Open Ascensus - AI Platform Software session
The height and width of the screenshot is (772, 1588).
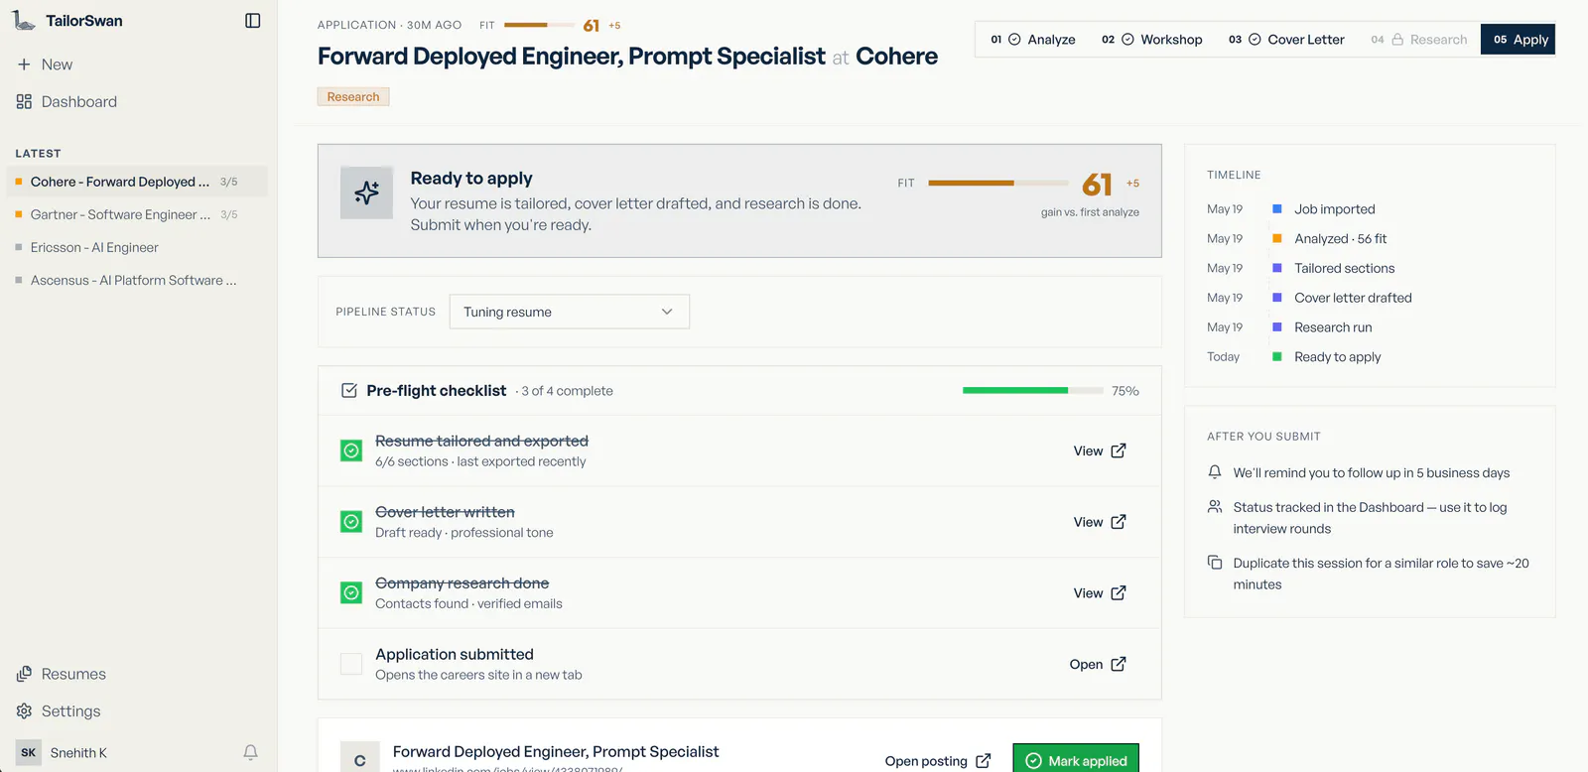pyautogui.click(x=137, y=280)
